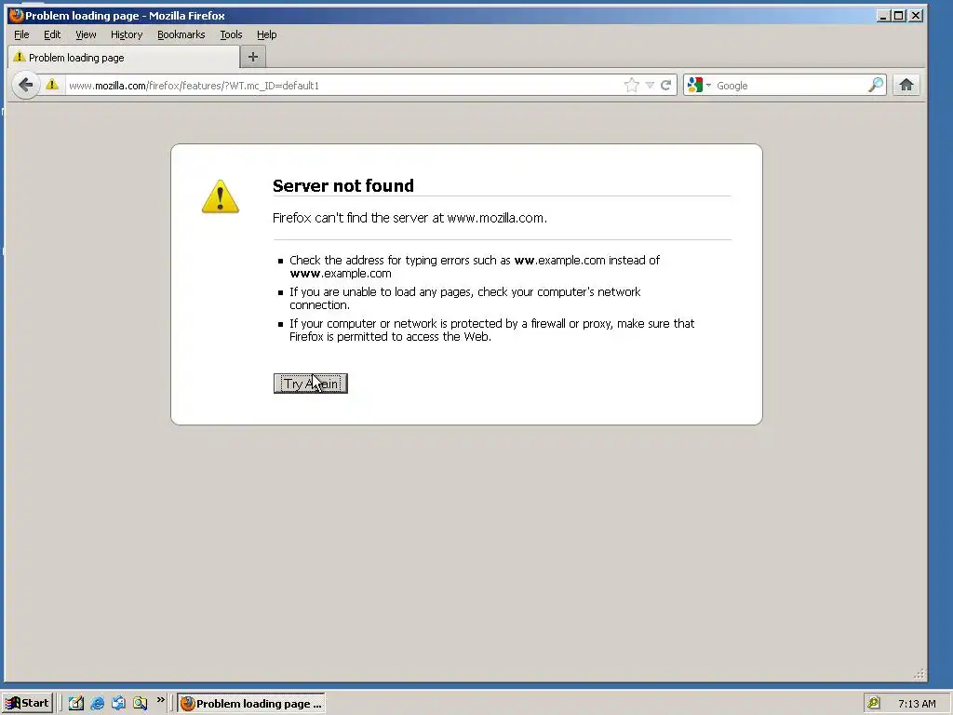The height and width of the screenshot is (715, 953).
Task: Open the History menu
Action: 127,34
